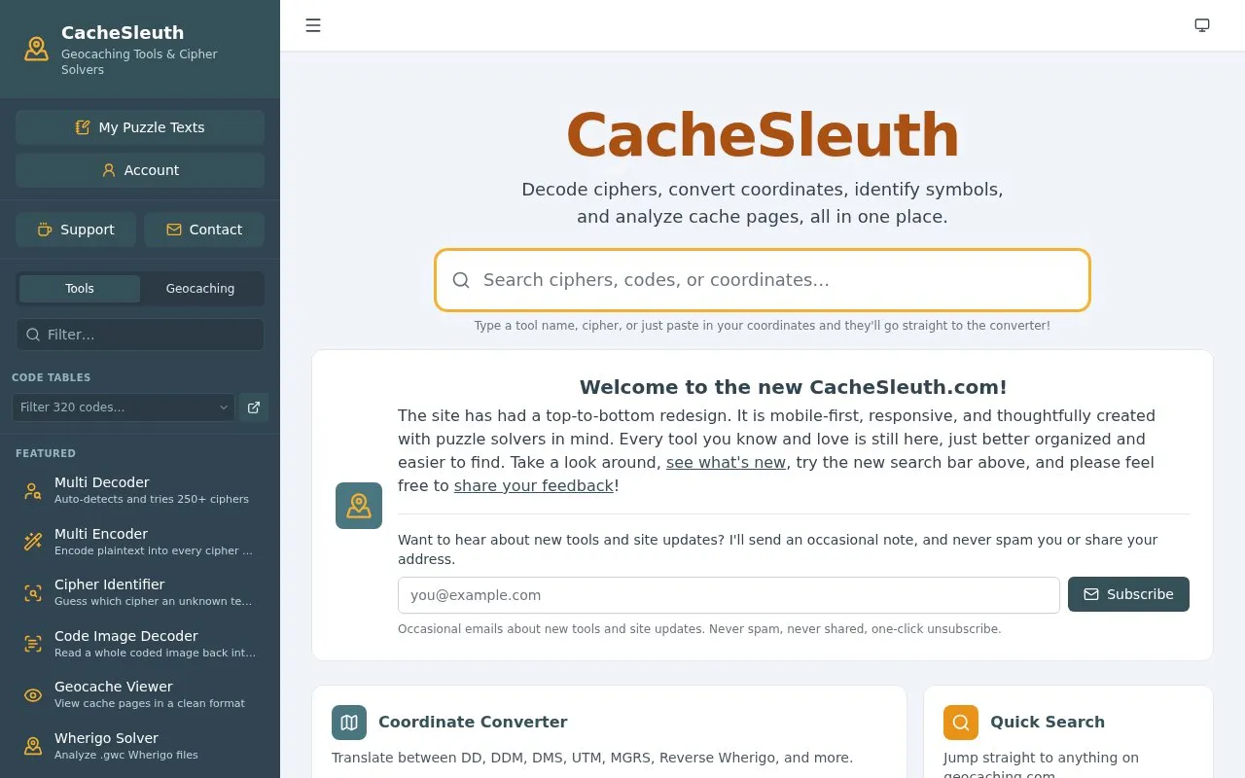The image size is (1245, 778).
Task: Open My Puzzle Texts
Action: click(140, 127)
